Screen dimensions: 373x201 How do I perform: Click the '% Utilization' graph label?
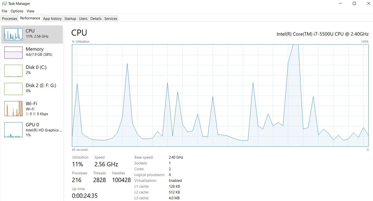81,42
